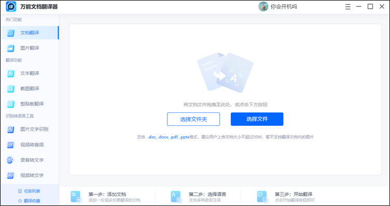Screen dimensions: 390x206
Task: Select the 视频转音频 sidebar icon
Action: (11, 145)
